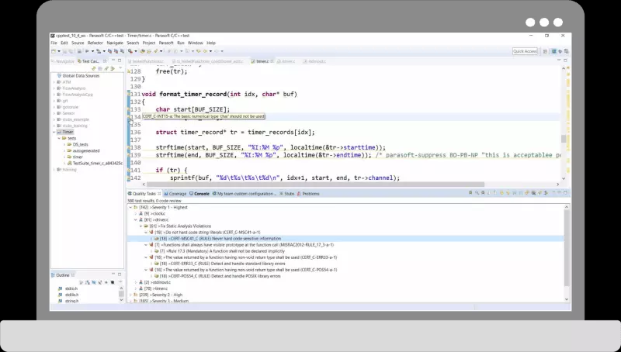Open the Project menu
The width and height of the screenshot is (621, 352).
pos(149,43)
